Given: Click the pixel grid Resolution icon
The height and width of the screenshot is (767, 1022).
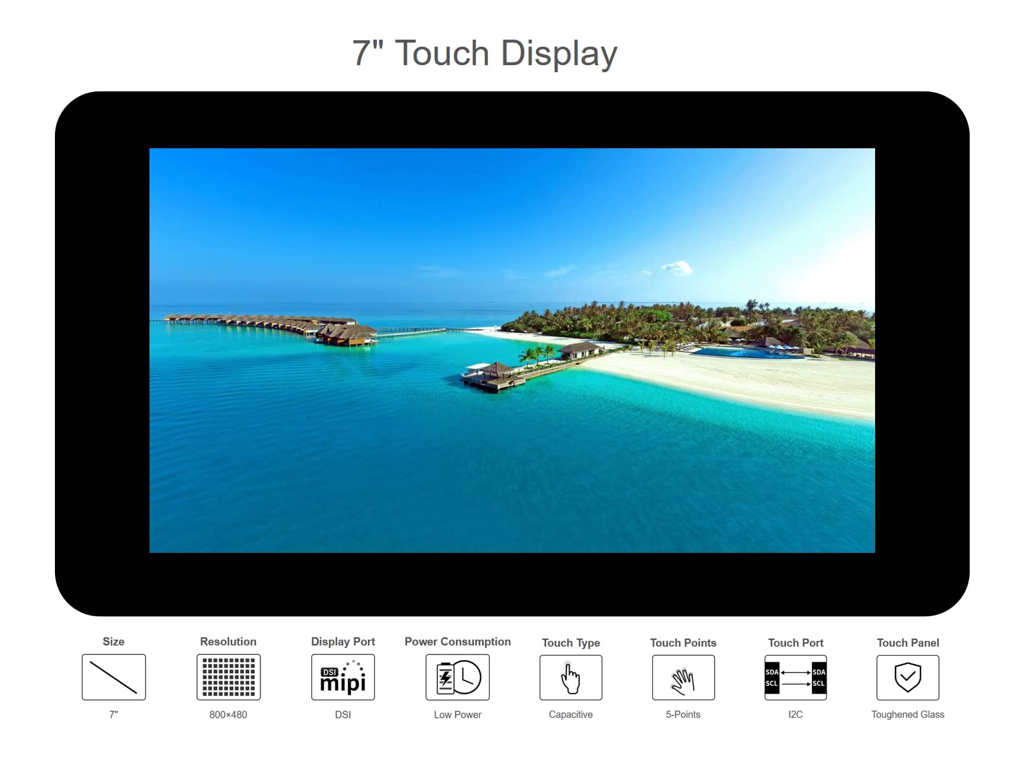Looking at the screenshot, I should point(228,677).
